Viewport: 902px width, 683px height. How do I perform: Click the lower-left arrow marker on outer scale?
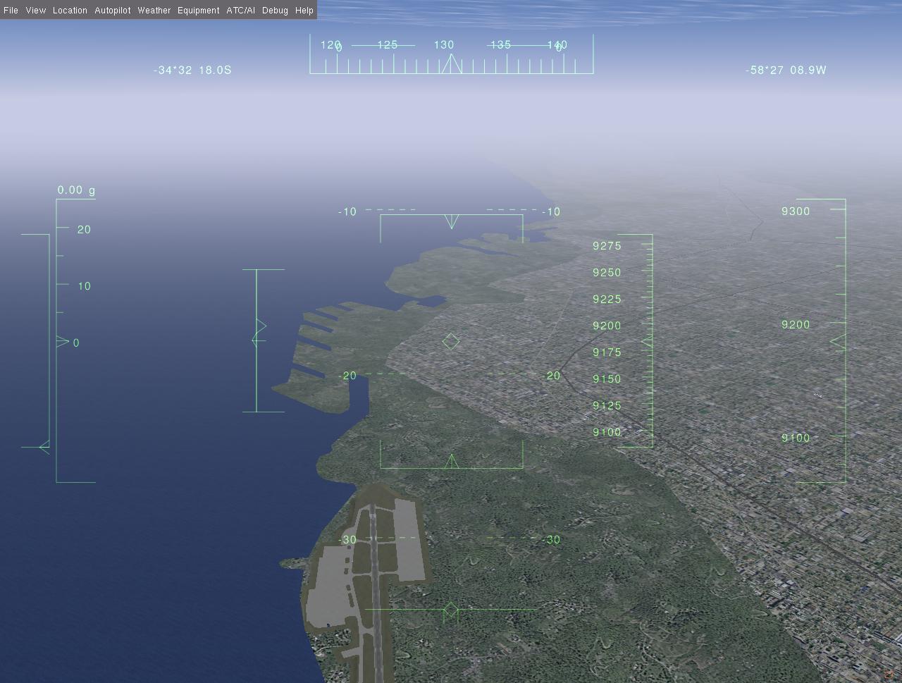(x=44, y=447)
